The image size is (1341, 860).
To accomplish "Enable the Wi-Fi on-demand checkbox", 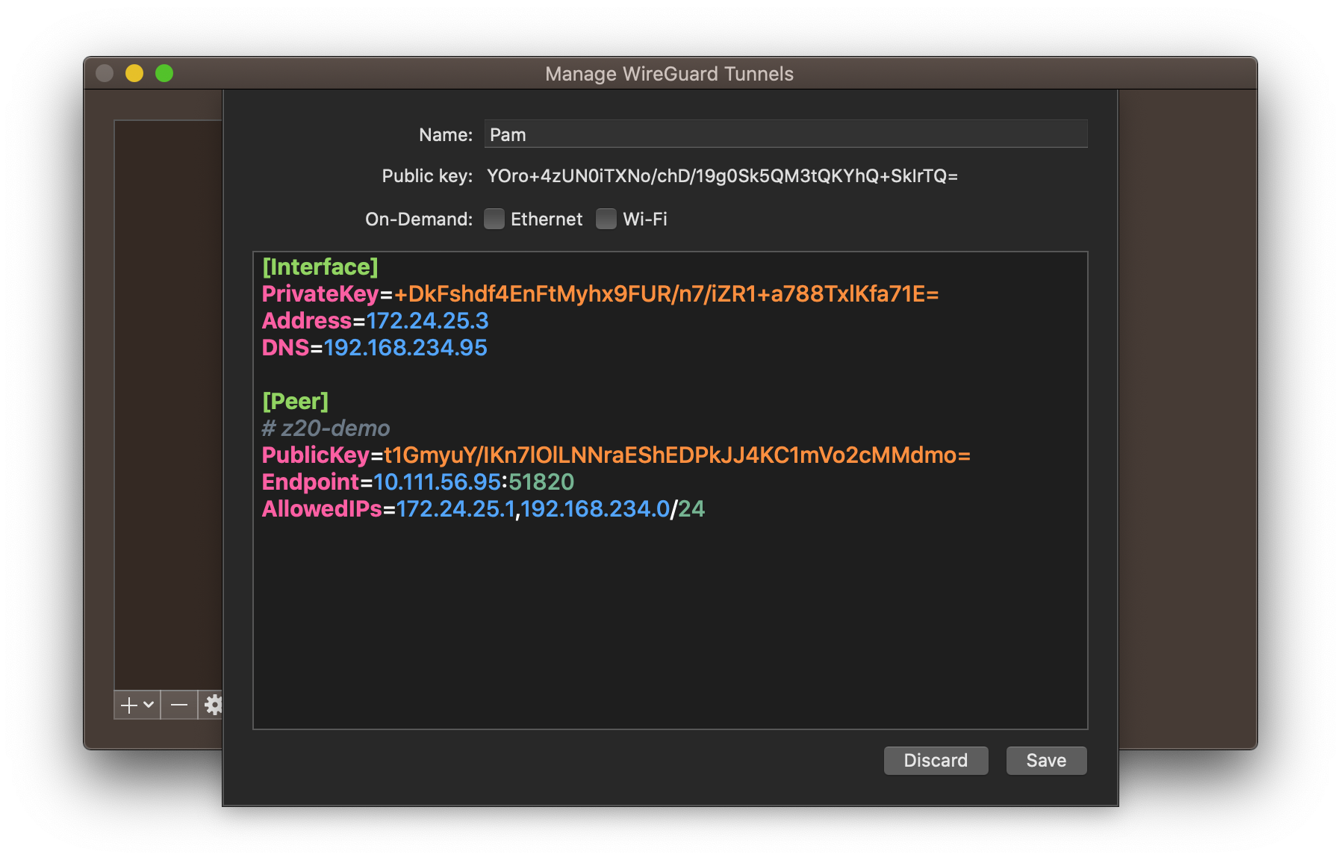I will coord(606,219).
